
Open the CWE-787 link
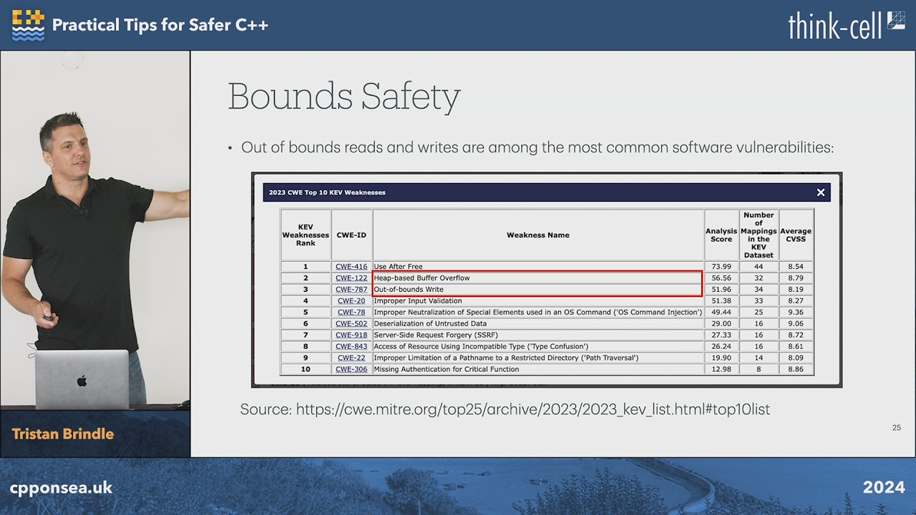tap(351, 290)
